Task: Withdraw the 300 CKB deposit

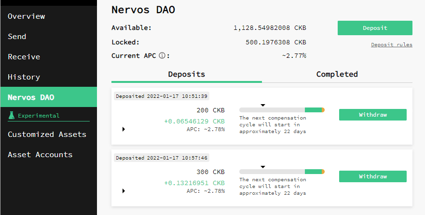Action: [x=372, y=176]
